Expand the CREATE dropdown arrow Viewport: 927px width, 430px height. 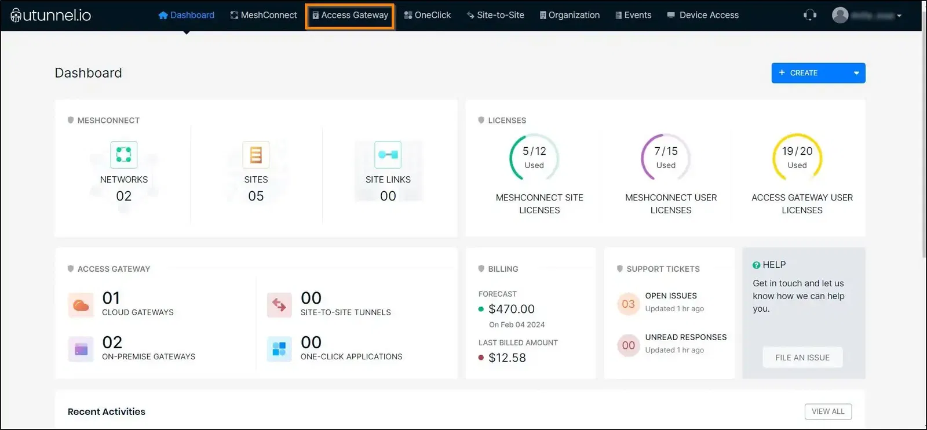click(856, 73)
